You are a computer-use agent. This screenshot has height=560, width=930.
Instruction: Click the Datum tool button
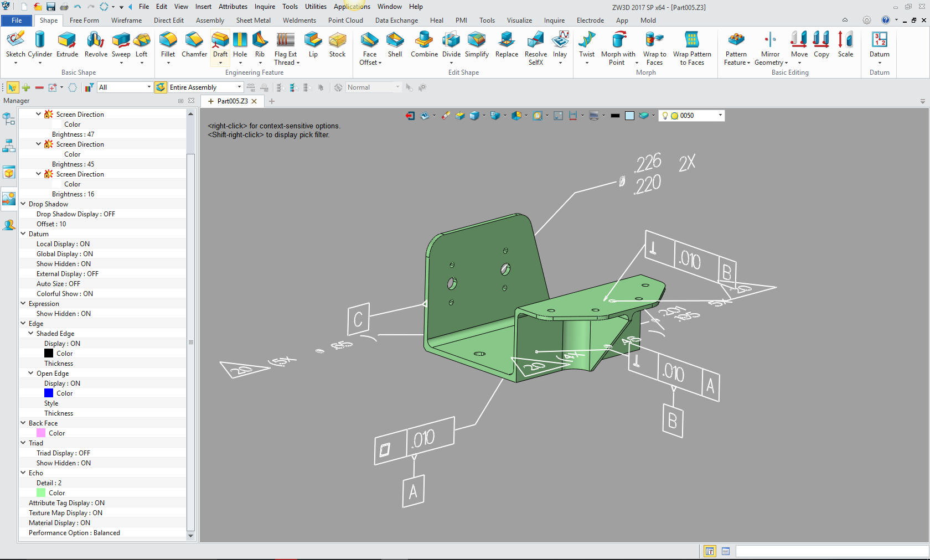(879, 44)
